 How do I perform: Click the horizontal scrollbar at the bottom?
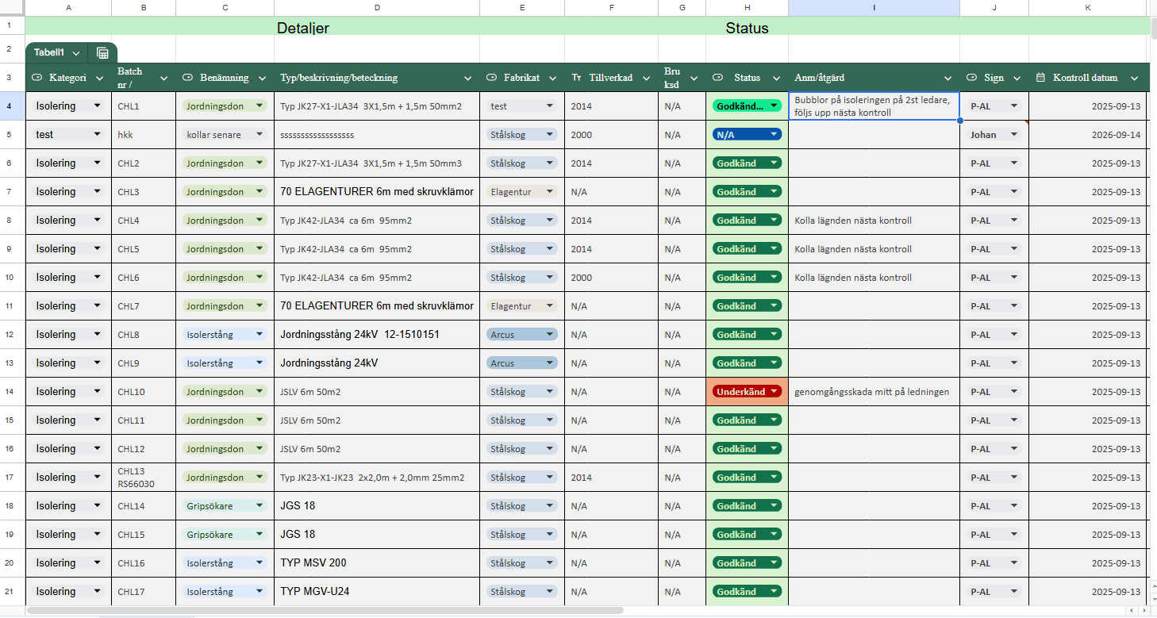click(x=325, y=611)
